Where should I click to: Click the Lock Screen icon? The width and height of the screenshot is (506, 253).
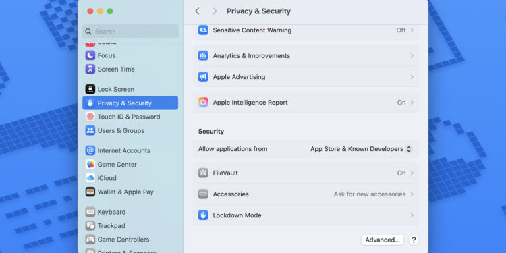pos(90,89)
